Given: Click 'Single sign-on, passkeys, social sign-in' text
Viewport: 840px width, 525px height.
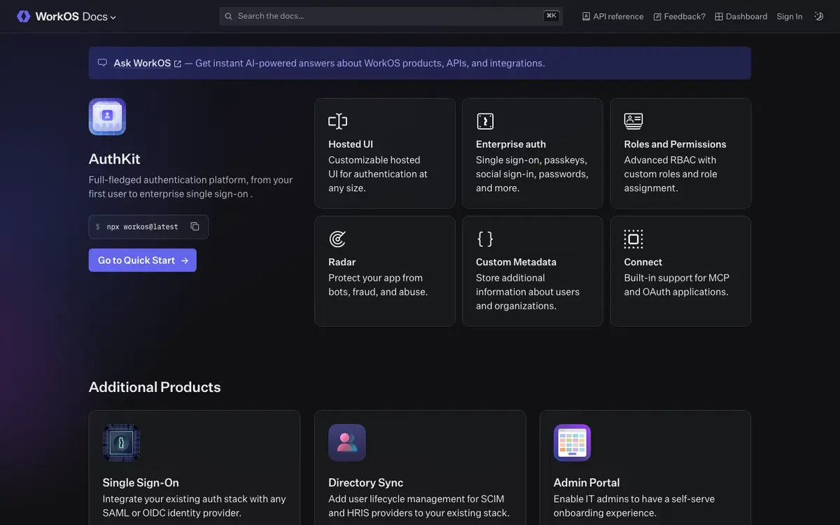Looking at the screenshot, I should 532,174.
